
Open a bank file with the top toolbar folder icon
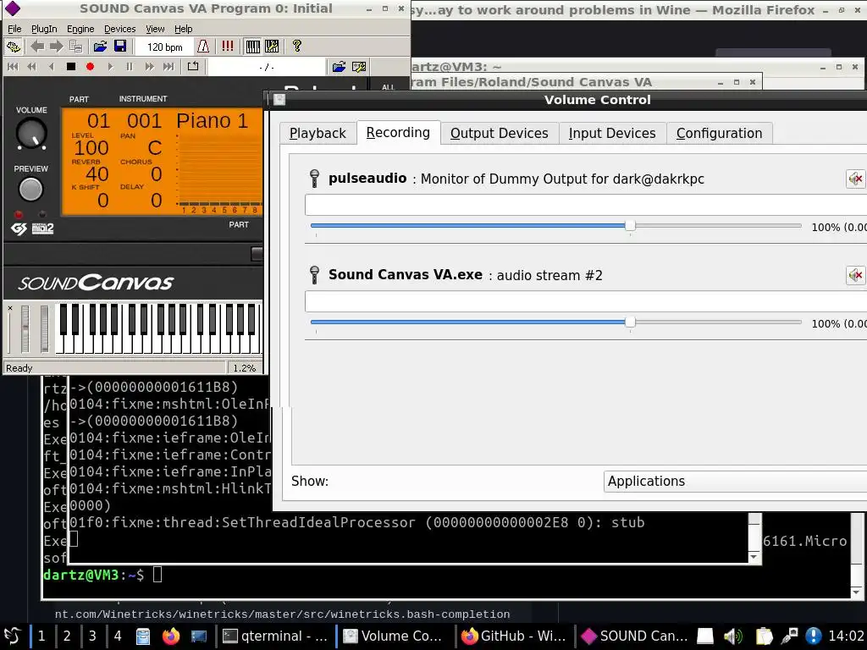pos(100,47)
